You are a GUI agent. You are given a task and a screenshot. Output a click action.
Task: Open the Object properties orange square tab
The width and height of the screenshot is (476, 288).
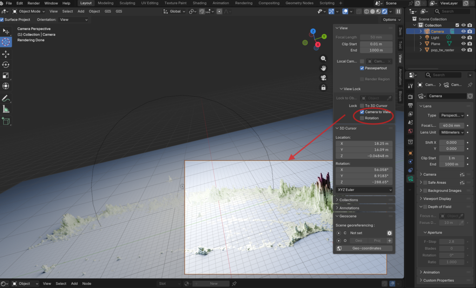pos(410,153)
